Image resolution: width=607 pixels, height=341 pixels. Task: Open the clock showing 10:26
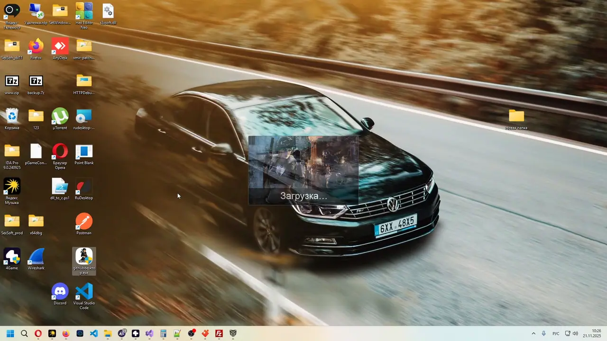592,333
